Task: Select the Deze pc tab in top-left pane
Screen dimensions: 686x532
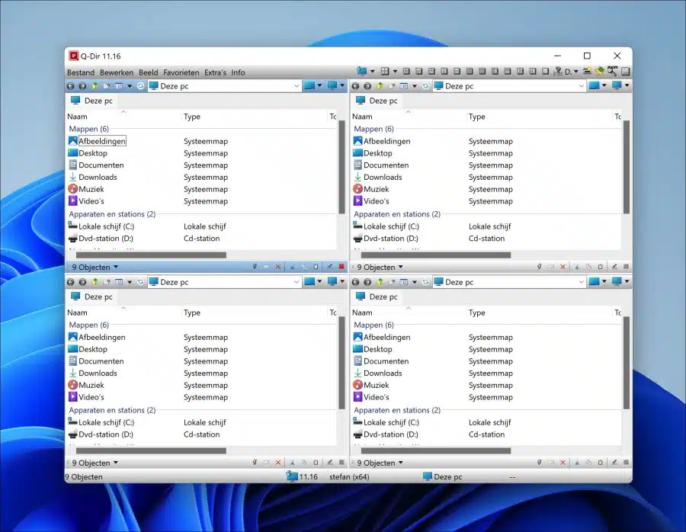Action: [92, 101]
